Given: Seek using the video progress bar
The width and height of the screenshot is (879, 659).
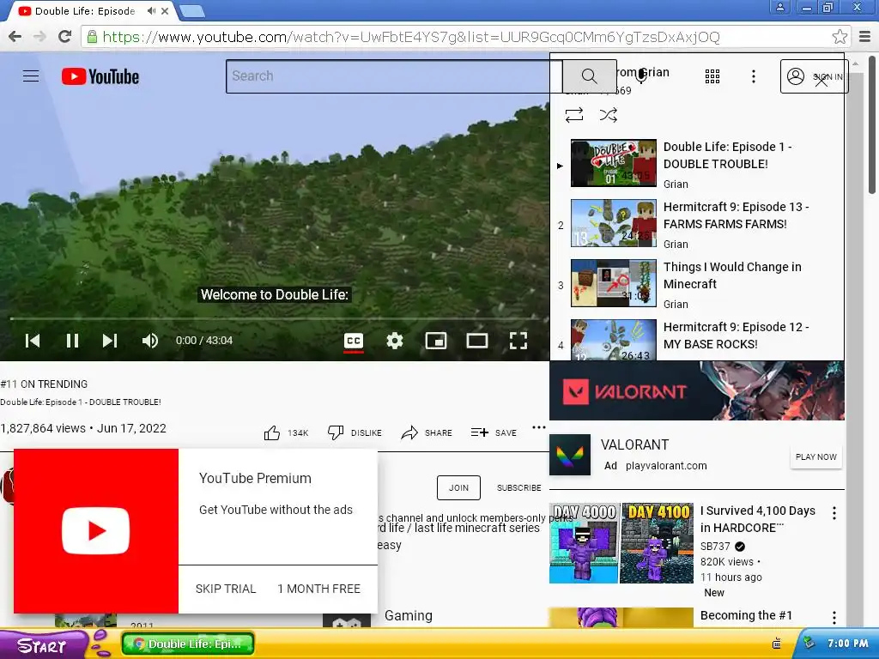Looking at the screenshot, I should [275, 319].
